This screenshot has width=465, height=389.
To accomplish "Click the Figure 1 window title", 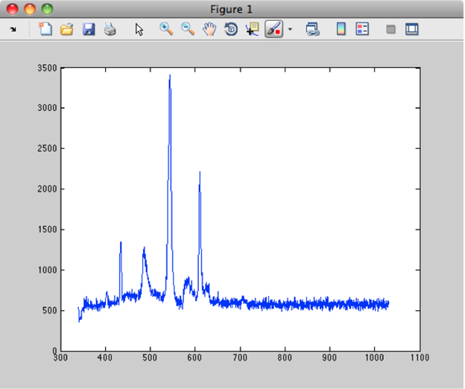I will tap(231, 10).
